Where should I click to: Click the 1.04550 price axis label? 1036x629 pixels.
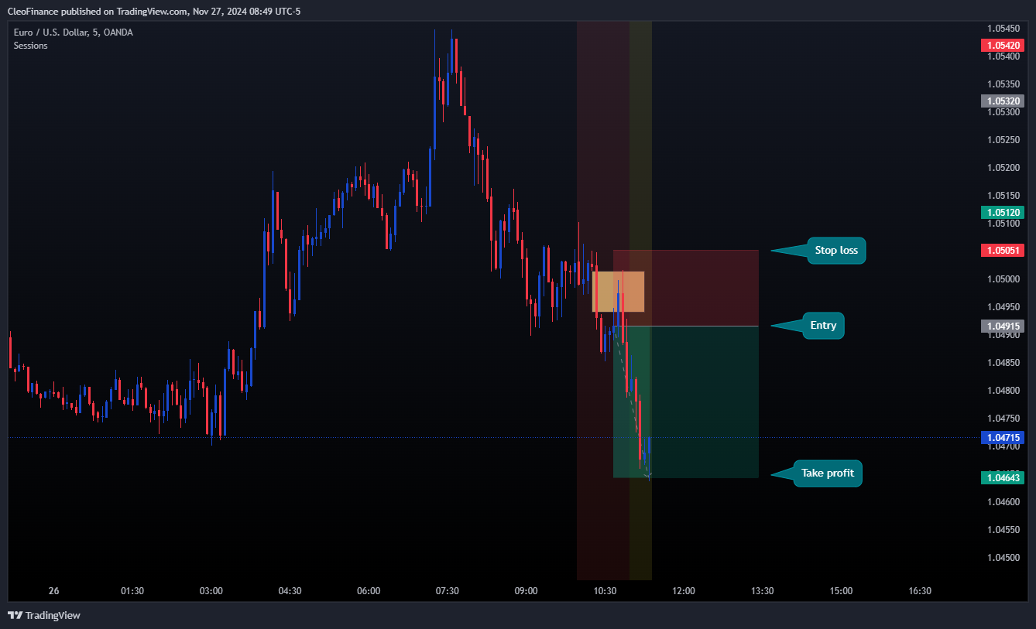(1002, 529)
